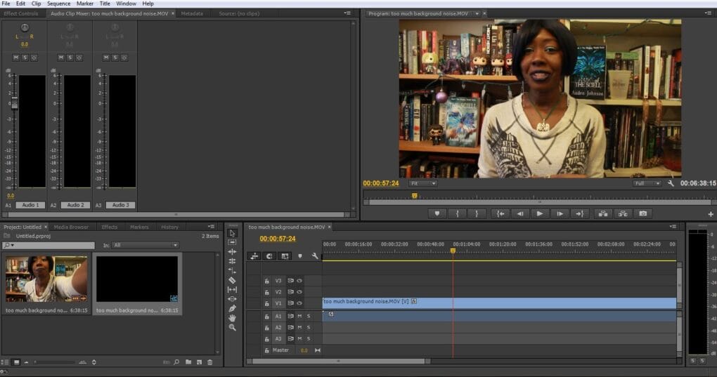Click the Go to In point button
717x377 pixels.
[500, 213]
